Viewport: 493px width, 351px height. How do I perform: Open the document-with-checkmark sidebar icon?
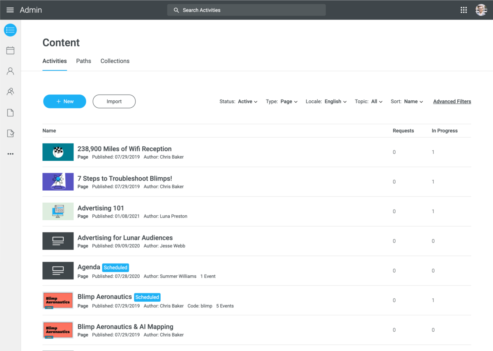pos(10,133)
